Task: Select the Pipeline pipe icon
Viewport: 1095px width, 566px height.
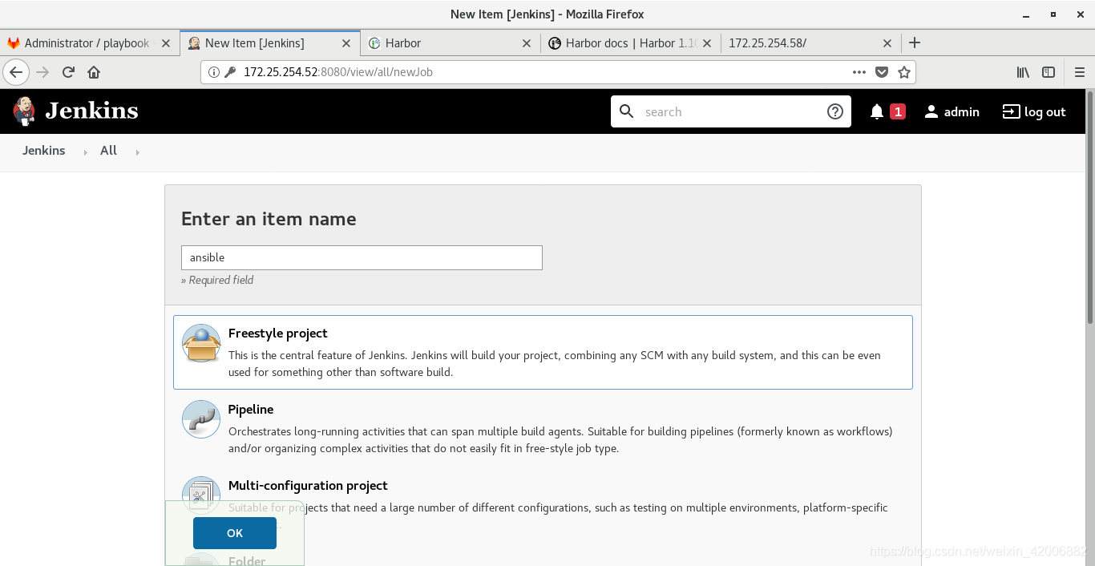Action: [200, 419]
